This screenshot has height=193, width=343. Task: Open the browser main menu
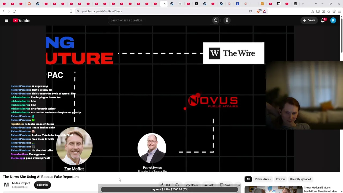339,11
